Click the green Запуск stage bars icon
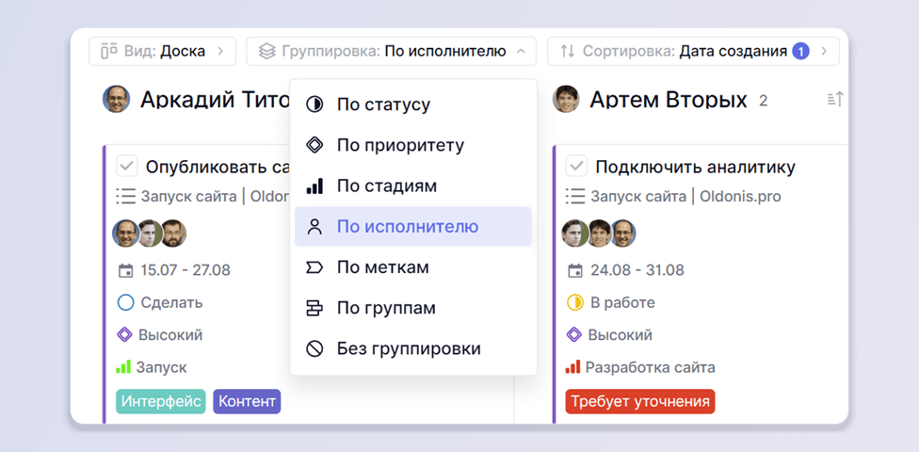 pos(123,367)
